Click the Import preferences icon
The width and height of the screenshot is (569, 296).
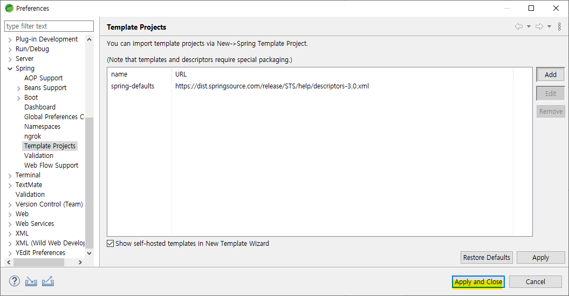coord(31,281)
